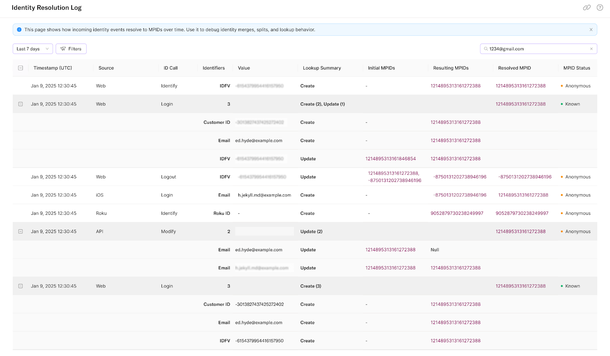The image size is (610, 356).
Task: Click the magnifier icon in the search bar
Action: 485,49
